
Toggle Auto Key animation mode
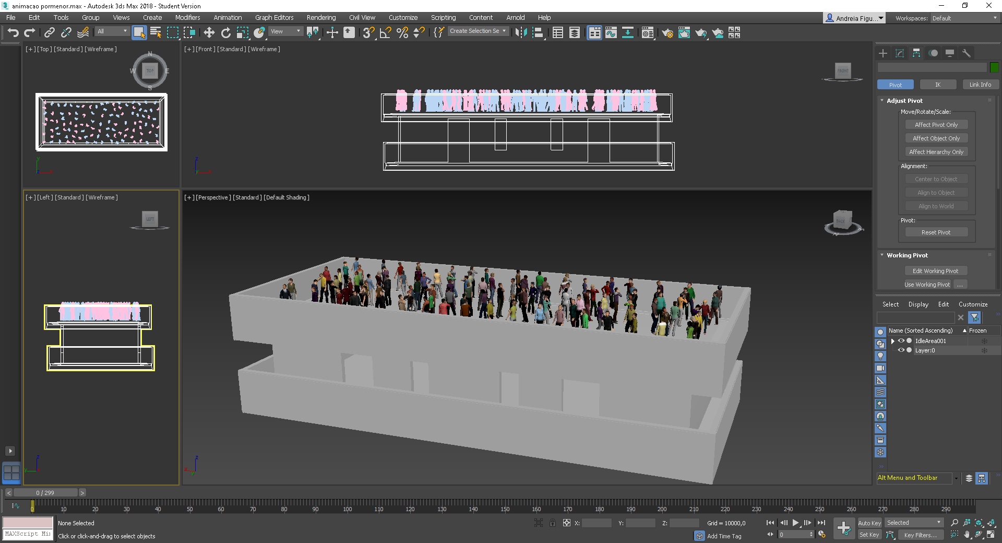point(869,523)
